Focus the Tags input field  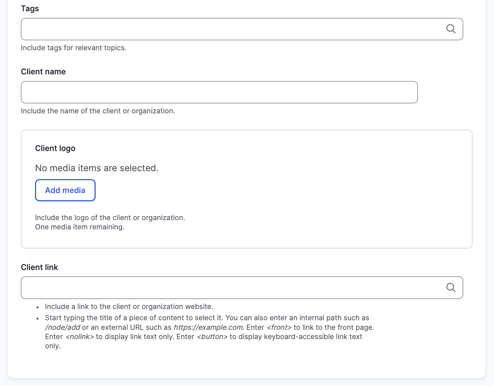[242, 29]
